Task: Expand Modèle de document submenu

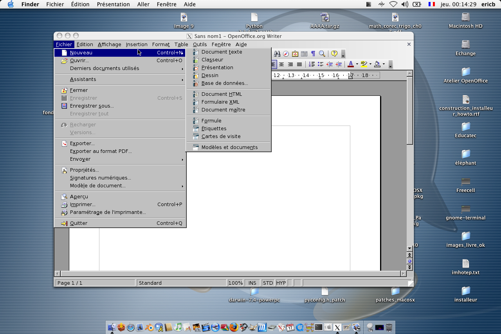Action: (120, 186)
